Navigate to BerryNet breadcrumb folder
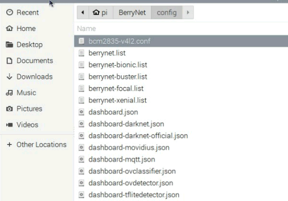The width and height of the screenshot is (288, 201). coord(132,13)
